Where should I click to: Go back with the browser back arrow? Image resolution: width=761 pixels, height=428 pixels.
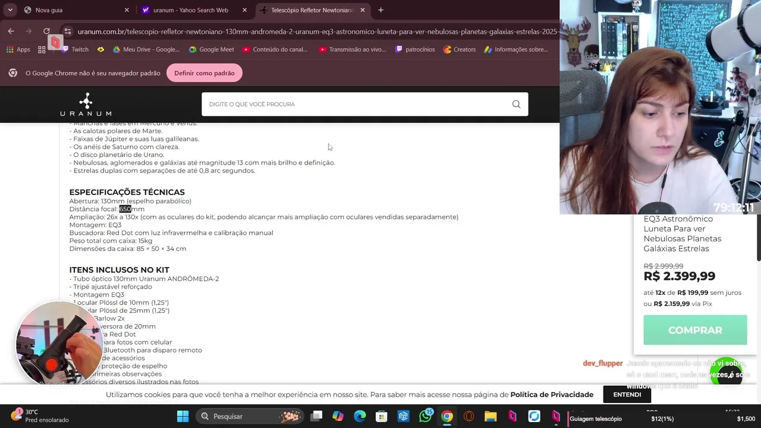click(x=11, y=31)
